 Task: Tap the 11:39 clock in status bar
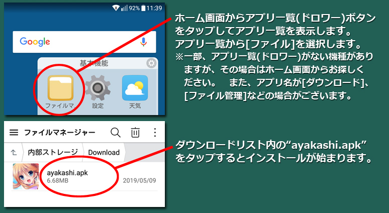coord(154,8)
